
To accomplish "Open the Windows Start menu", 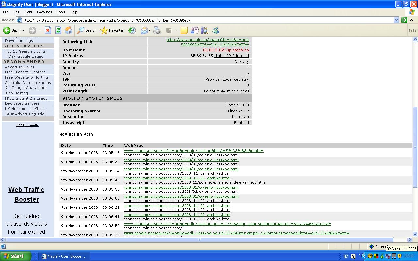I will pos(16,256).
